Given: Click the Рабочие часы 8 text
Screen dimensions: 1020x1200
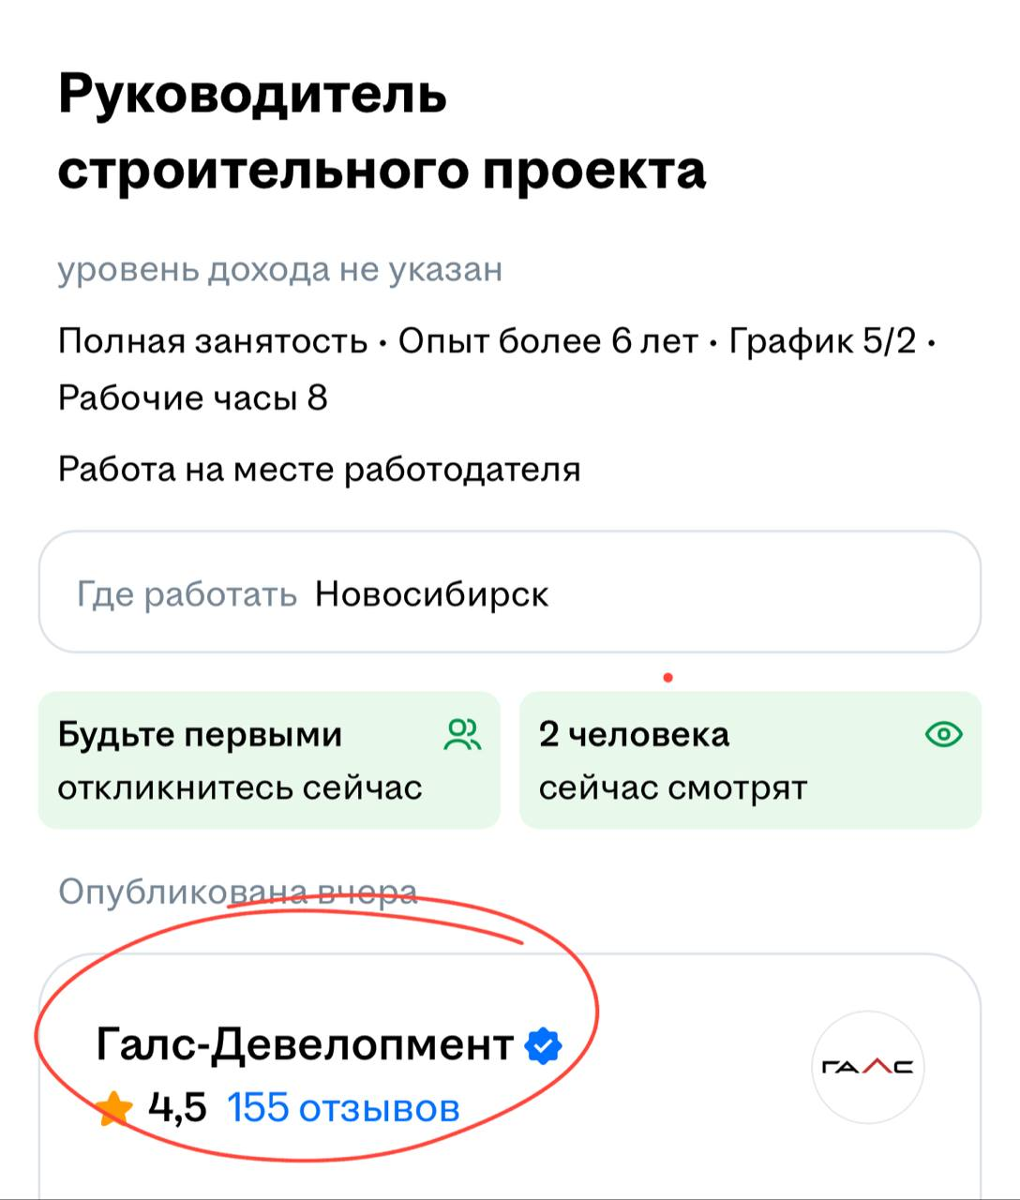Looking at the screenshot, I should [193, 398].
